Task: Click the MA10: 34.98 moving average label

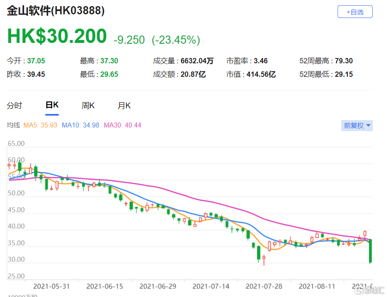Action: [80, 125]
